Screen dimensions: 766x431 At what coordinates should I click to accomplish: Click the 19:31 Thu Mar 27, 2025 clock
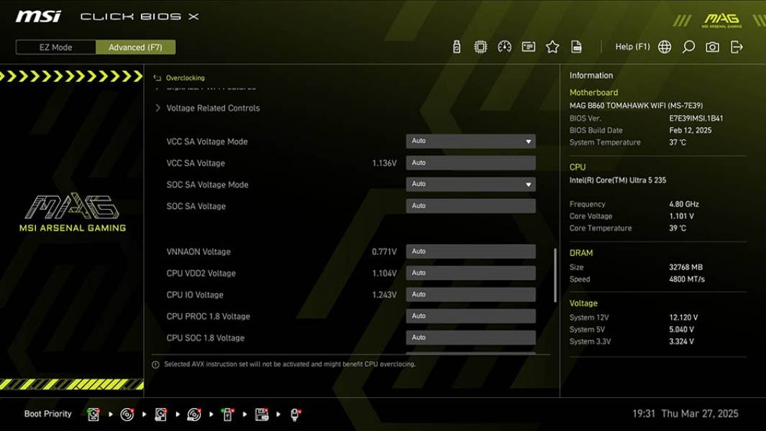tap(685, 414)
